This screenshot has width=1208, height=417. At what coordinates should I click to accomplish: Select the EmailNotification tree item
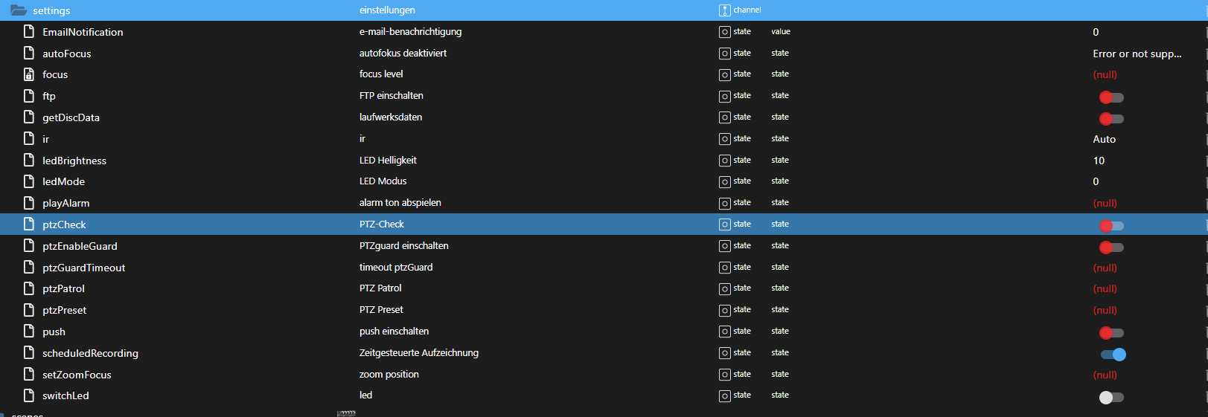pyautogui.click(x=83, y=32)
